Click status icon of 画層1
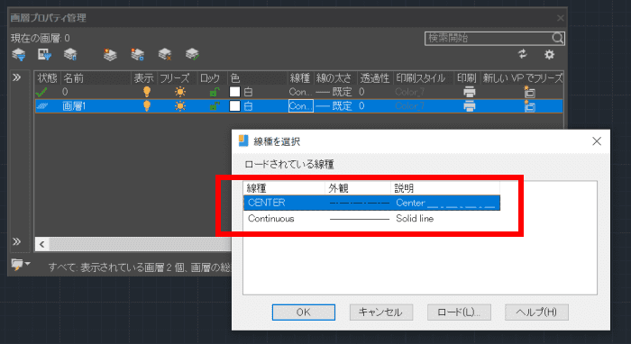The width and height of the screenshot is (631, 344). coord(41,106)
